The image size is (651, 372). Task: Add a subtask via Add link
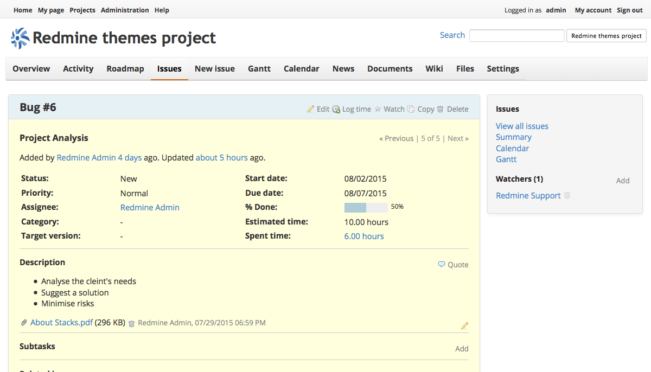click(x=462, y=349)
